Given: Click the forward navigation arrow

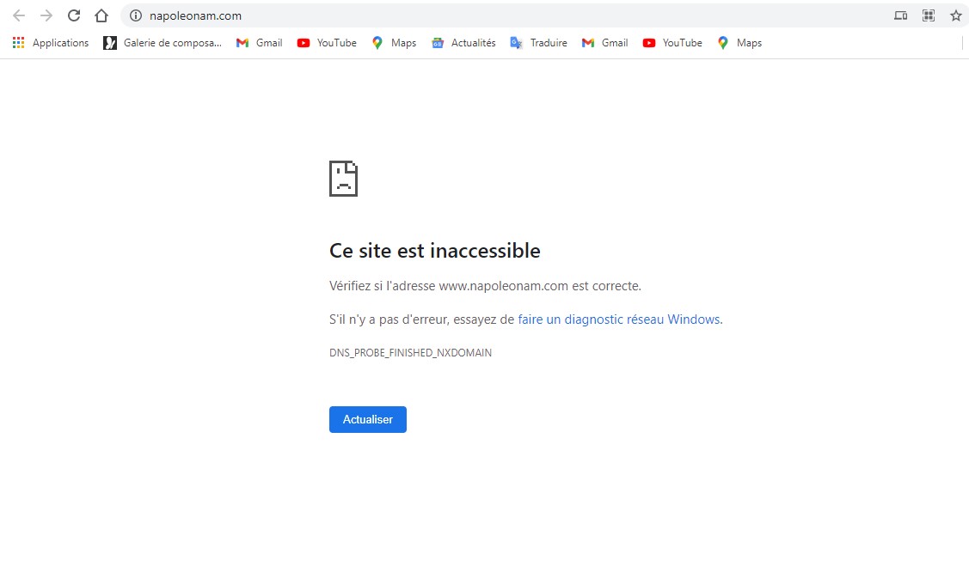Looking at the screenshot, I should click(x=46, y=15).
